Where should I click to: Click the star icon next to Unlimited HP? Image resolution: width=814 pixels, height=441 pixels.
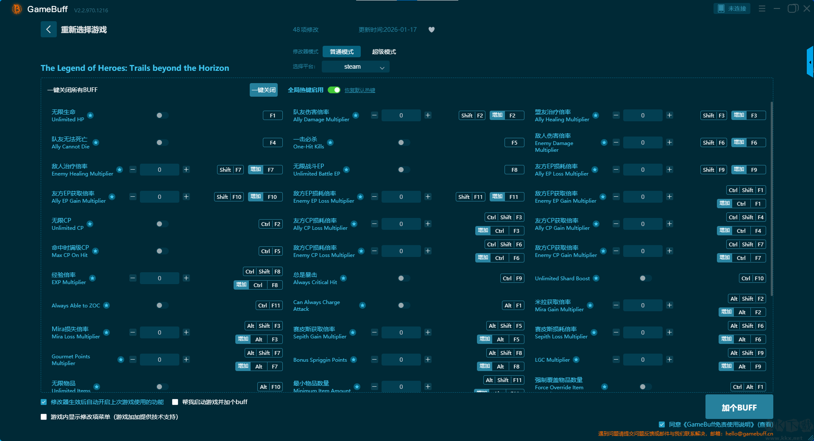point(90,115)
